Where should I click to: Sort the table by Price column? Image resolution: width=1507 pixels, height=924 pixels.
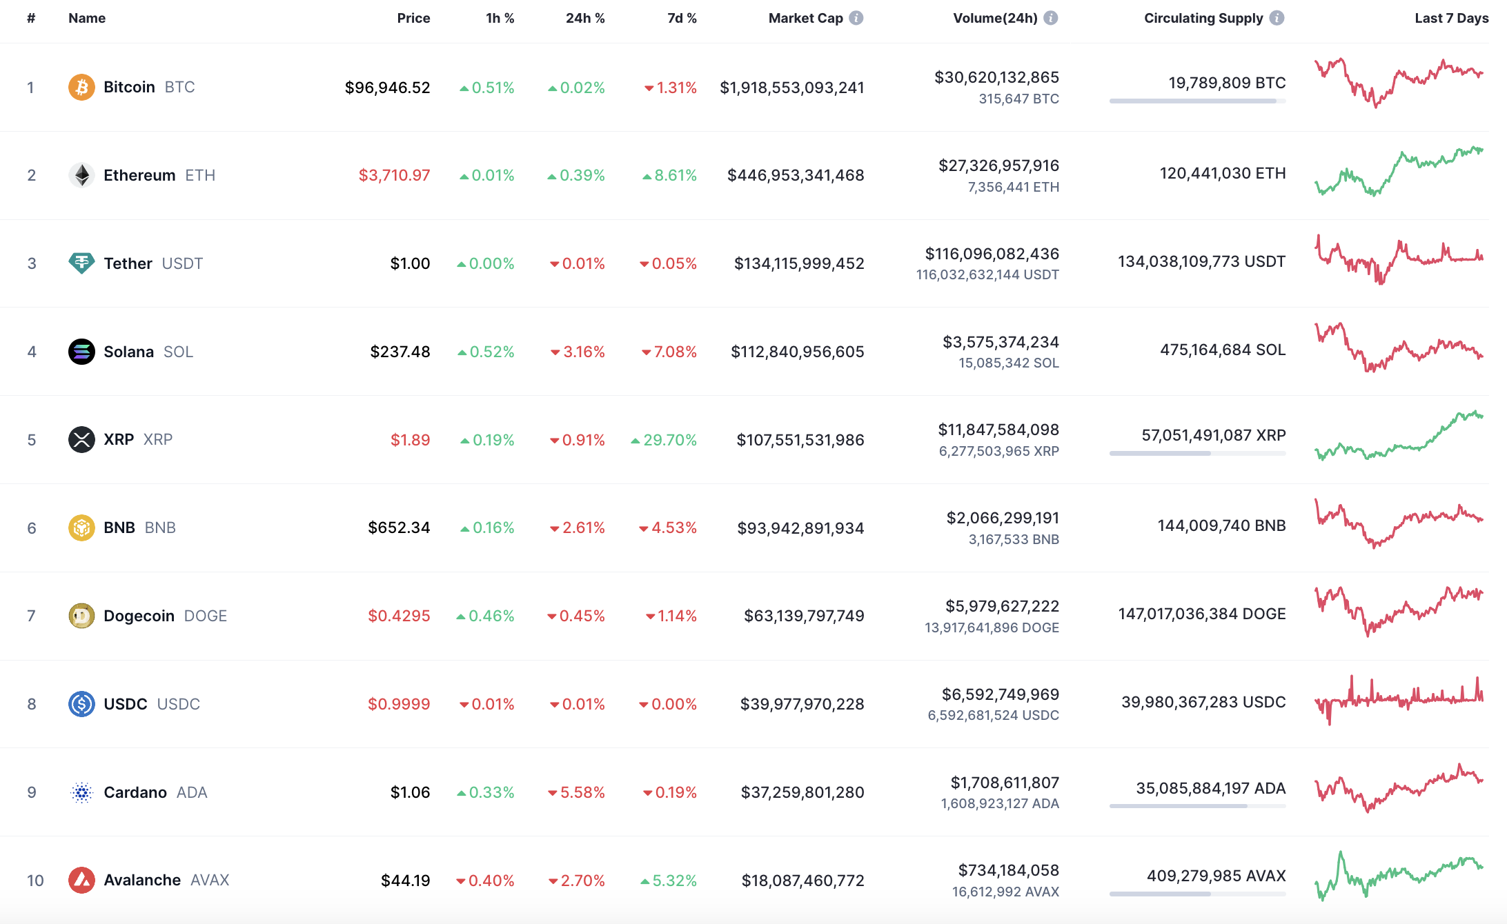413,18
